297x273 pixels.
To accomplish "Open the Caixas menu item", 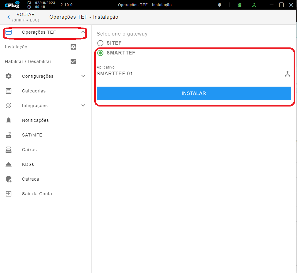I will tap(46, 150).
